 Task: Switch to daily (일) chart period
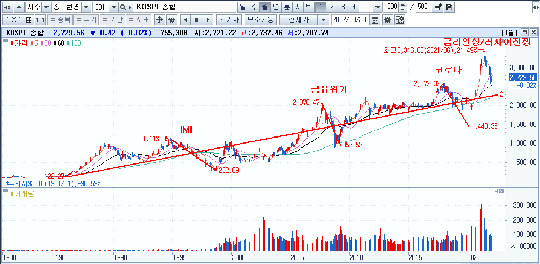(243, 7)
